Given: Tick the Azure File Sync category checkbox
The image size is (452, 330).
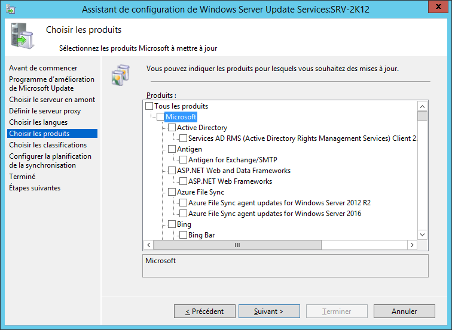Looking at the screenshot, I should tap(172, 192).
